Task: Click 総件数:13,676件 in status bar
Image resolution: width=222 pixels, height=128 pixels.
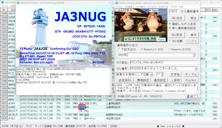Action: (98, 126)
